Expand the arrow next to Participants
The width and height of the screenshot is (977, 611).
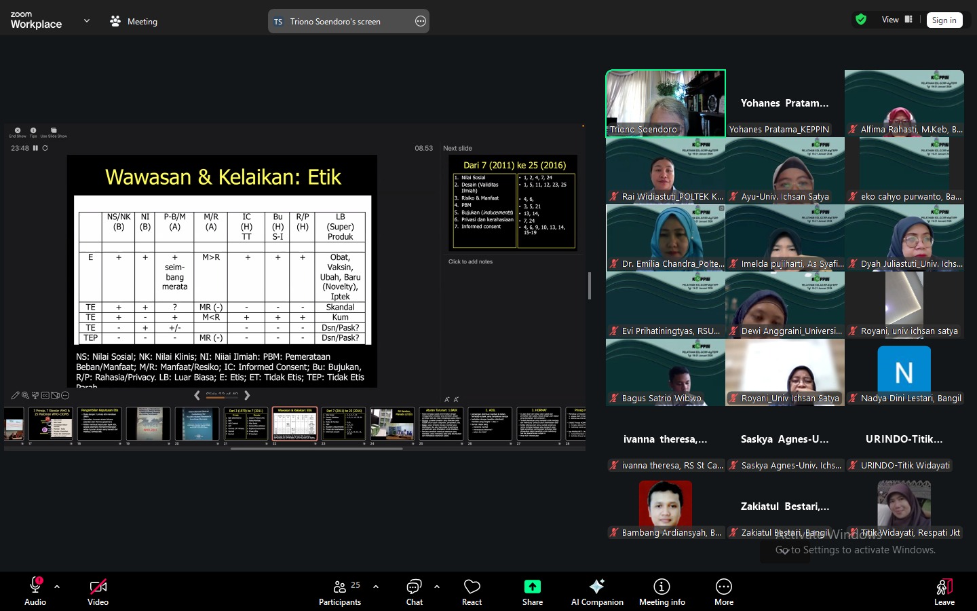click(x=376, y=587)
